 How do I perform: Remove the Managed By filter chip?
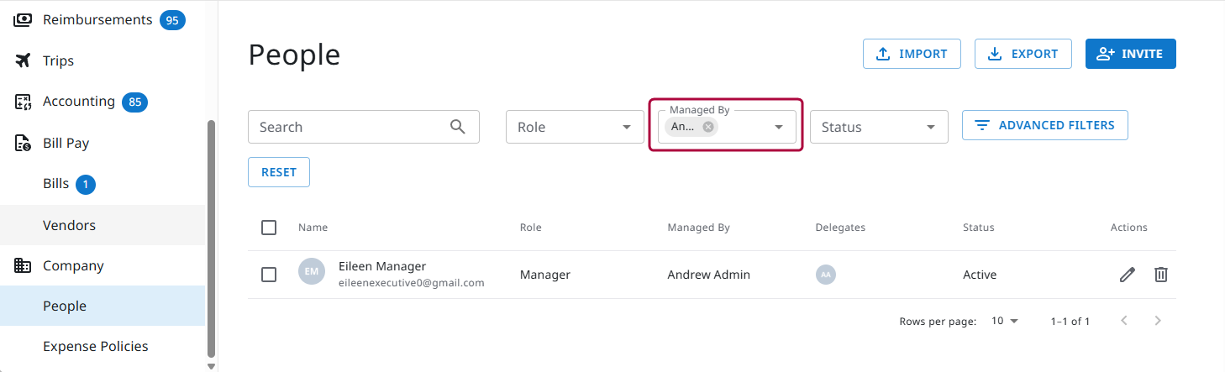click(x=708, y=127)
